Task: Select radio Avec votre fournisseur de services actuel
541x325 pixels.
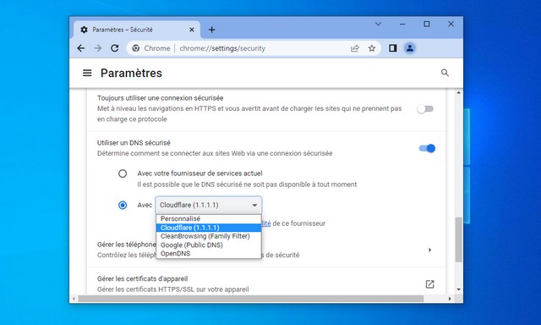Action: [x=123, y=174]
